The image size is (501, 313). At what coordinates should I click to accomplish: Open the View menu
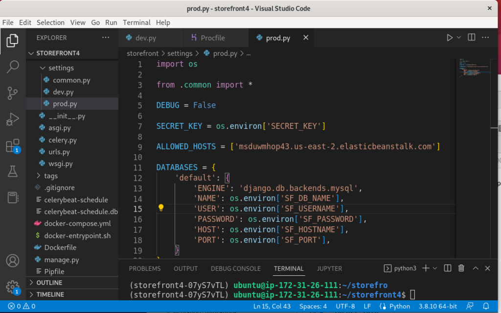pos(78,23)
